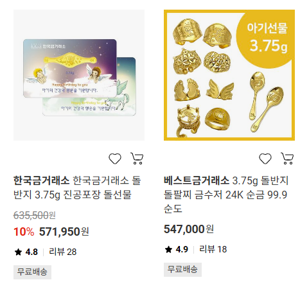
Task: Click the 571,950원 sale price
Action: pos(64,232)
